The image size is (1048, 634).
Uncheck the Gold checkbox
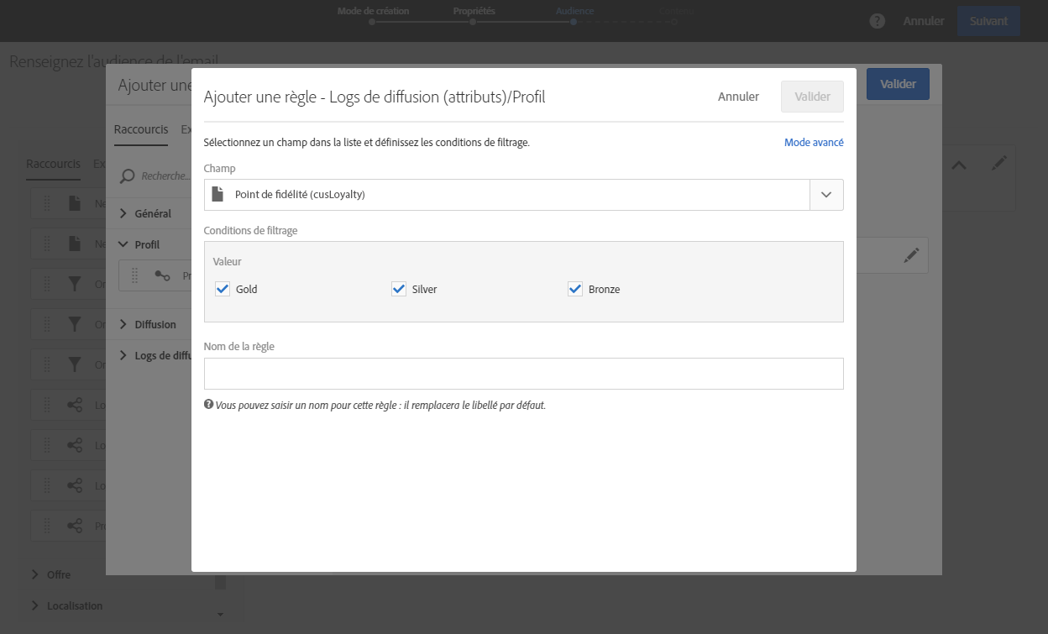pyautogui.click(x=223, y=289)
